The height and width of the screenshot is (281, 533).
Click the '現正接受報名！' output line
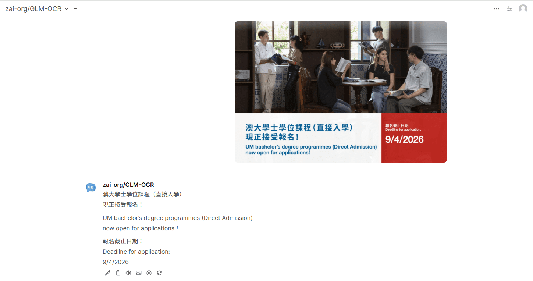tap(123, 204)
